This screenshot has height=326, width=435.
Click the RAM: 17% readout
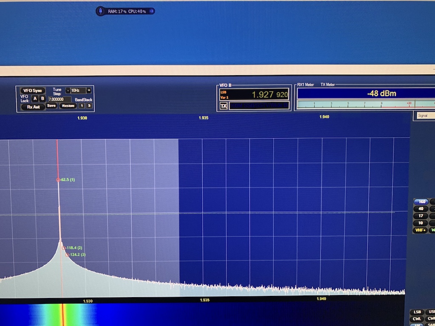pos(117,11)
